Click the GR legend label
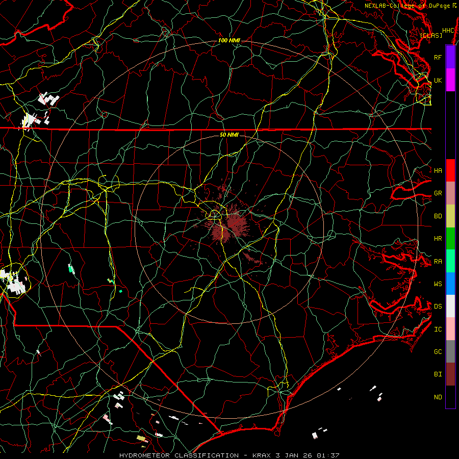 tap(438, 193)
